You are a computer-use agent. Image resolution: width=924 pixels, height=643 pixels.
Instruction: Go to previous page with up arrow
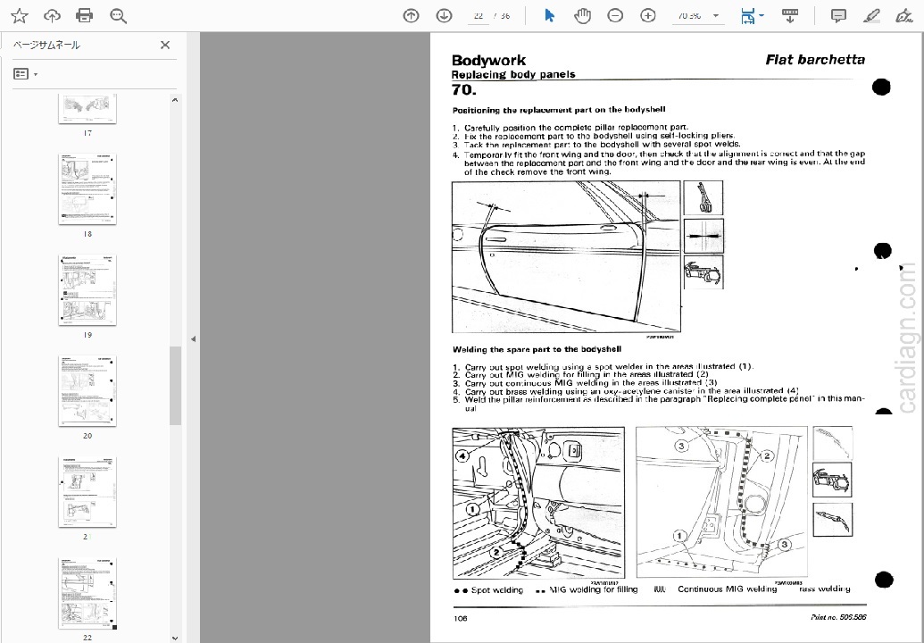pos(411,16)
